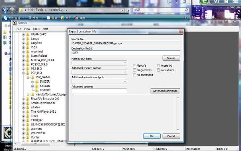Click the down arrow of the log area scrollbar
241x151 pixels.
click(178, 129)
